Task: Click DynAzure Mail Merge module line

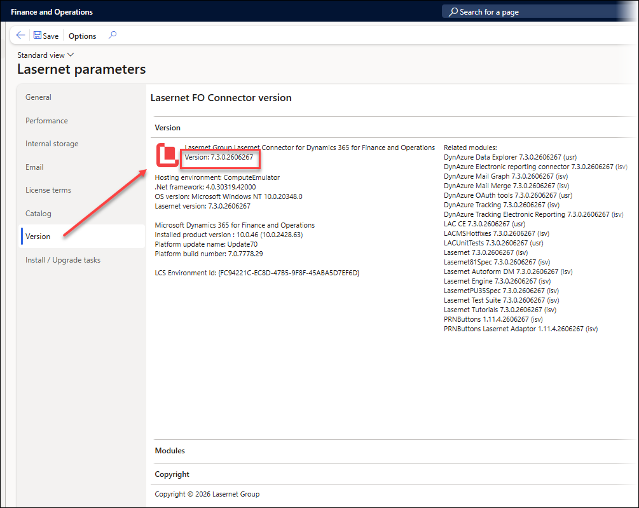Action: click(507, 186)
